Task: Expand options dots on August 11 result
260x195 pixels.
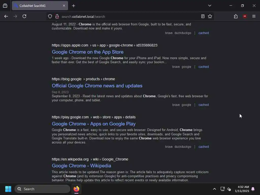Action: 195,33
